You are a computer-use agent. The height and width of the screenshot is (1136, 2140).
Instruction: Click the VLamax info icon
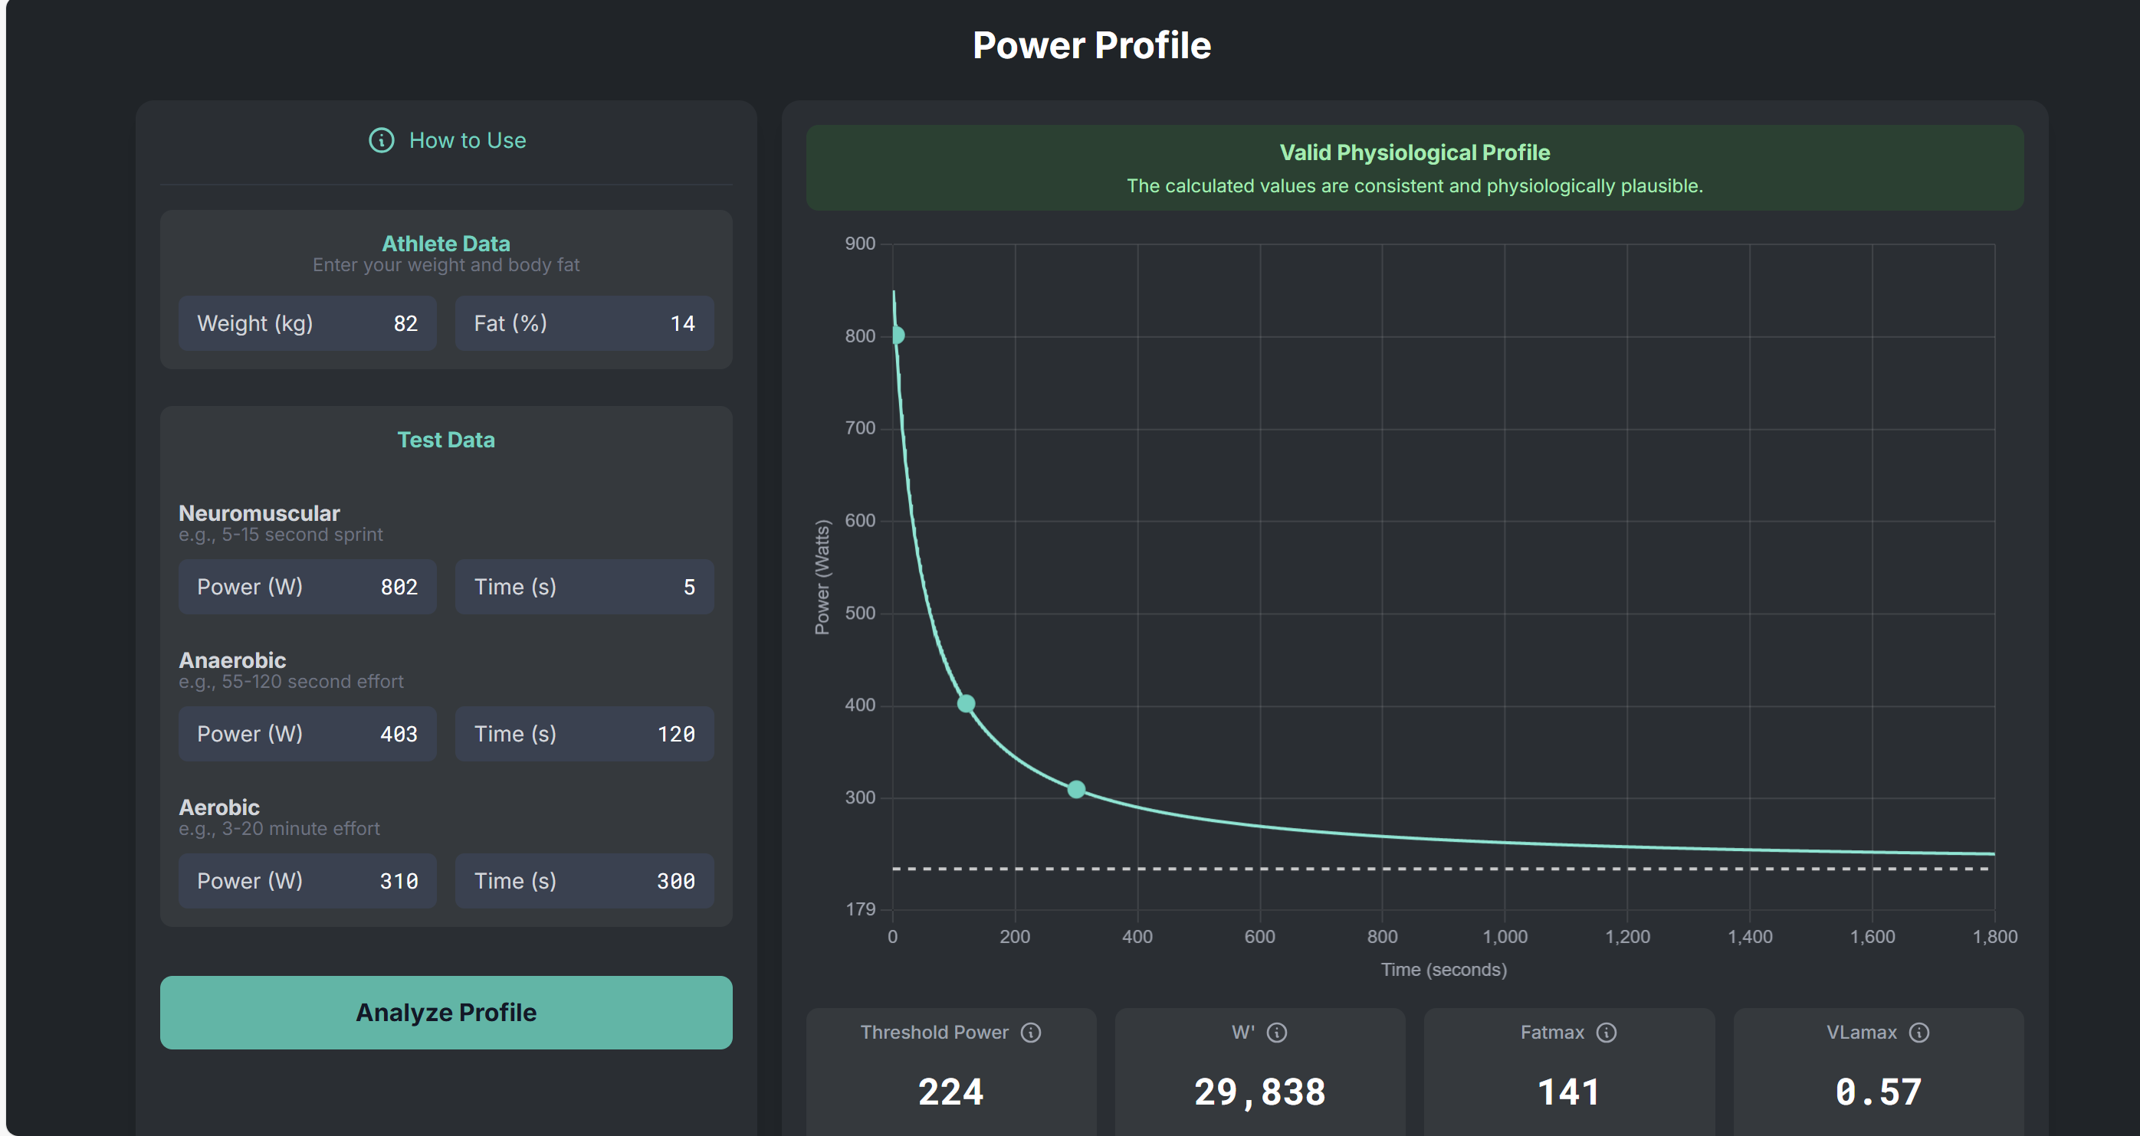coord(1919,1032)
